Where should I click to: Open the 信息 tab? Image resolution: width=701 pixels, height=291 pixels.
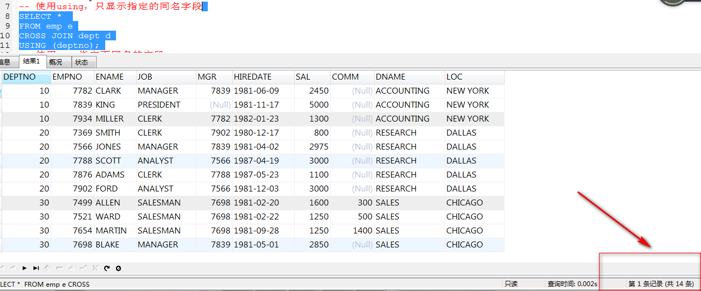pyautogui.click(x=5, y=62)
